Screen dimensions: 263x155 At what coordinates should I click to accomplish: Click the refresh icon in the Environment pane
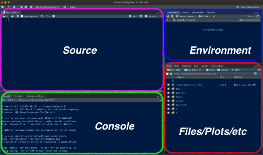(x=258, y=17)
